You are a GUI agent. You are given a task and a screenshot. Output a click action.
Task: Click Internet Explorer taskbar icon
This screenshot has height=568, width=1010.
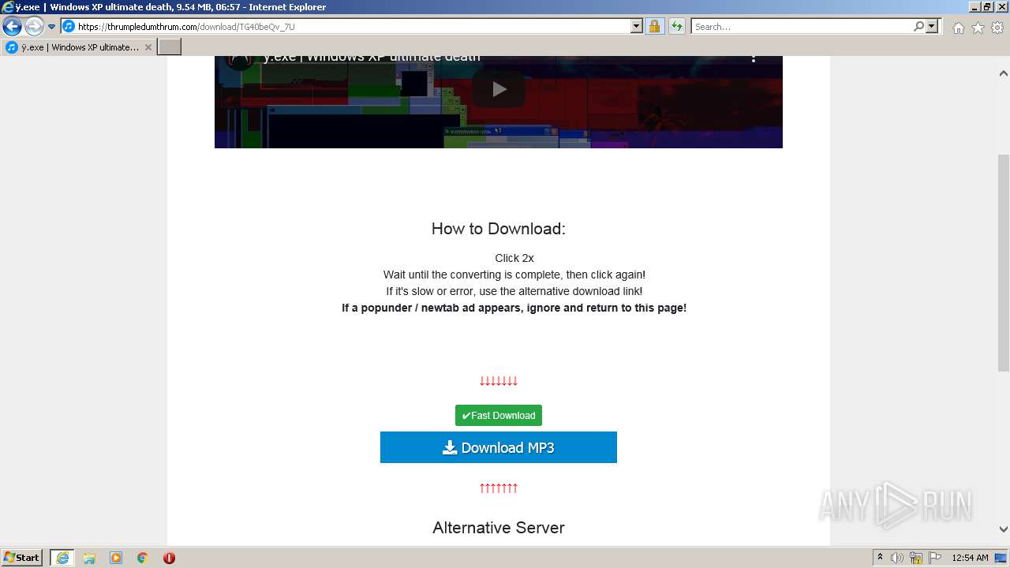click(62, 558)
